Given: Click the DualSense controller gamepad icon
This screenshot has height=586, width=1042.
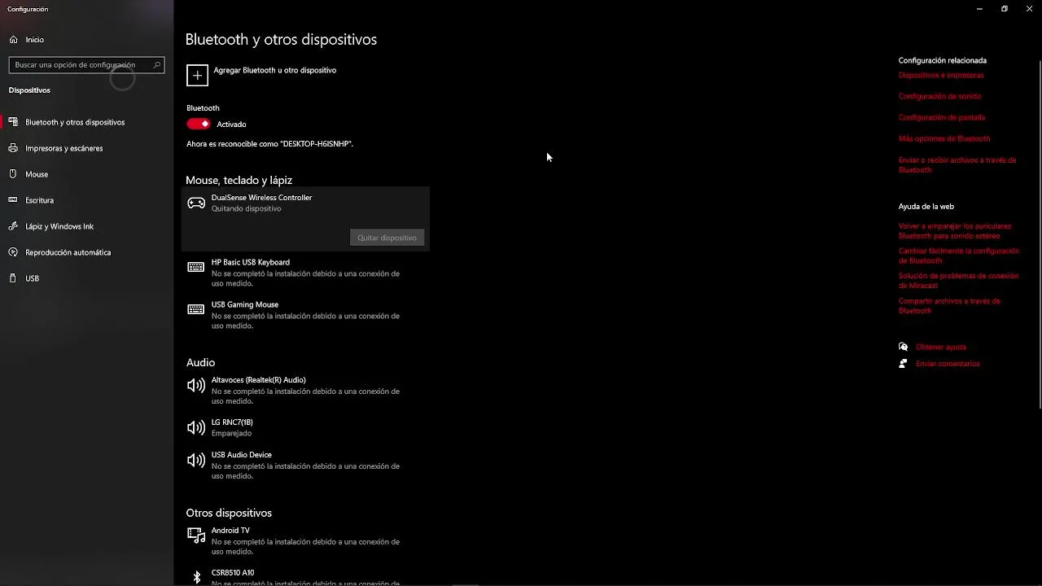Looking at the screenshot, I should click(x=196, y=203).
